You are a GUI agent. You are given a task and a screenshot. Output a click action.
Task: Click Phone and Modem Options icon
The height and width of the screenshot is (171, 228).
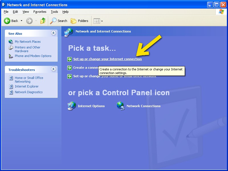pos(11,56)
